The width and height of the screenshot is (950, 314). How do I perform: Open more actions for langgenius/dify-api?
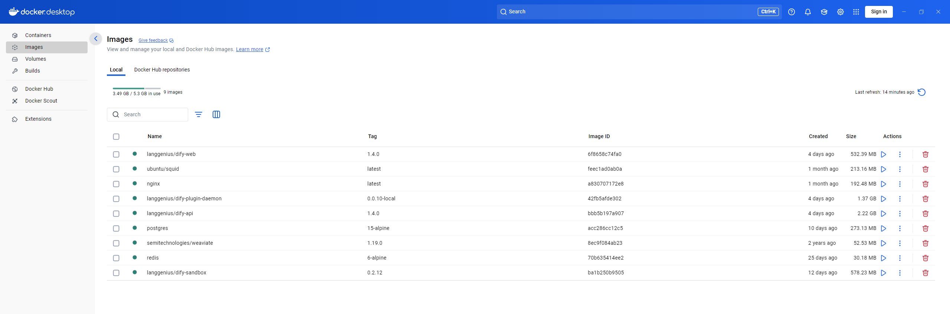pos(900,214)
